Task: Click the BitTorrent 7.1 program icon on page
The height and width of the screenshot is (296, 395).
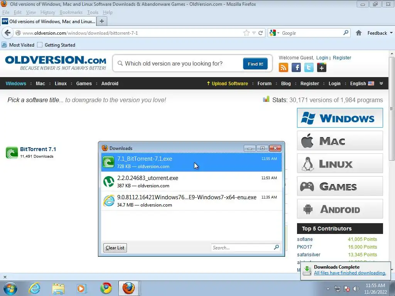Action: (x=12, y=153)
